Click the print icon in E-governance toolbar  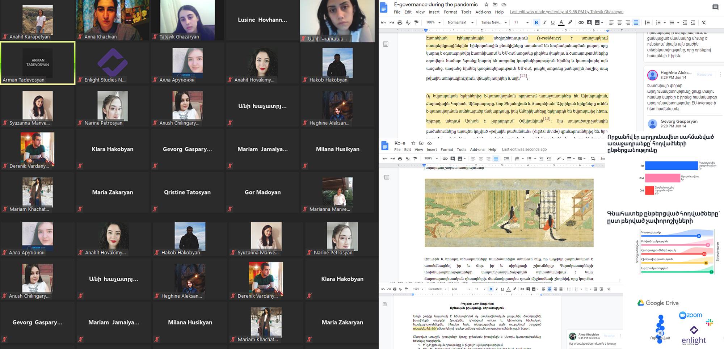tap(400, 22)
